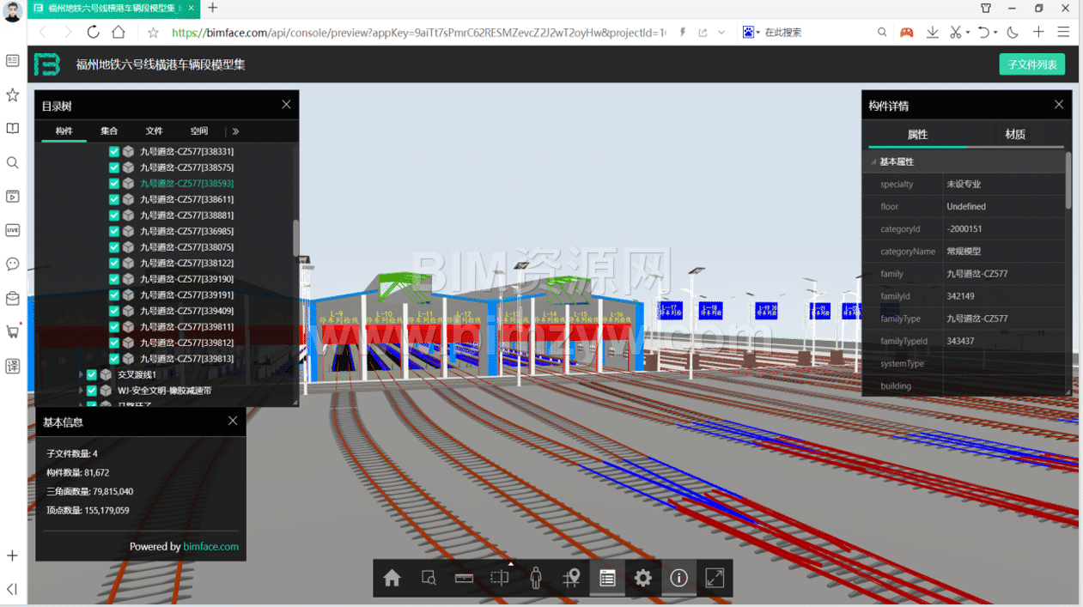1083x607 pixels.
Task: Uncheck 九号道岔-CZ577[338331] checkbox
Action: click(114, 151)
